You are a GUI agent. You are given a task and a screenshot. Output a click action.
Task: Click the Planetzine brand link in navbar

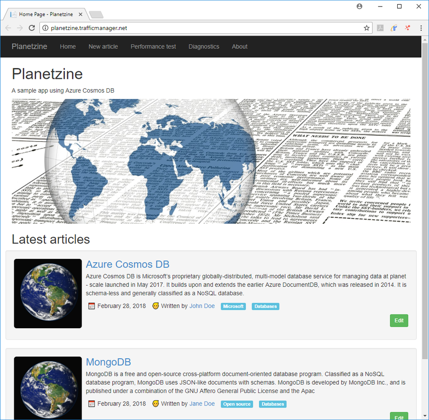click(x=30, y=46)
